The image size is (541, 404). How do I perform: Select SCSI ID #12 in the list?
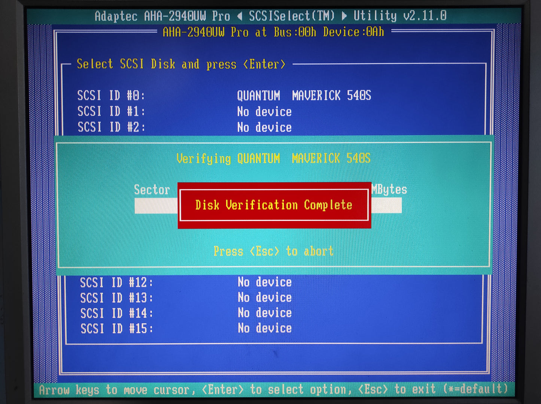pyautogui.click(x=116, y=283)
